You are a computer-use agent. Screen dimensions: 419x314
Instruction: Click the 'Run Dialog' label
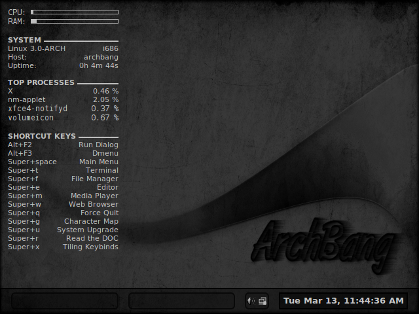[x=98, y=145]
